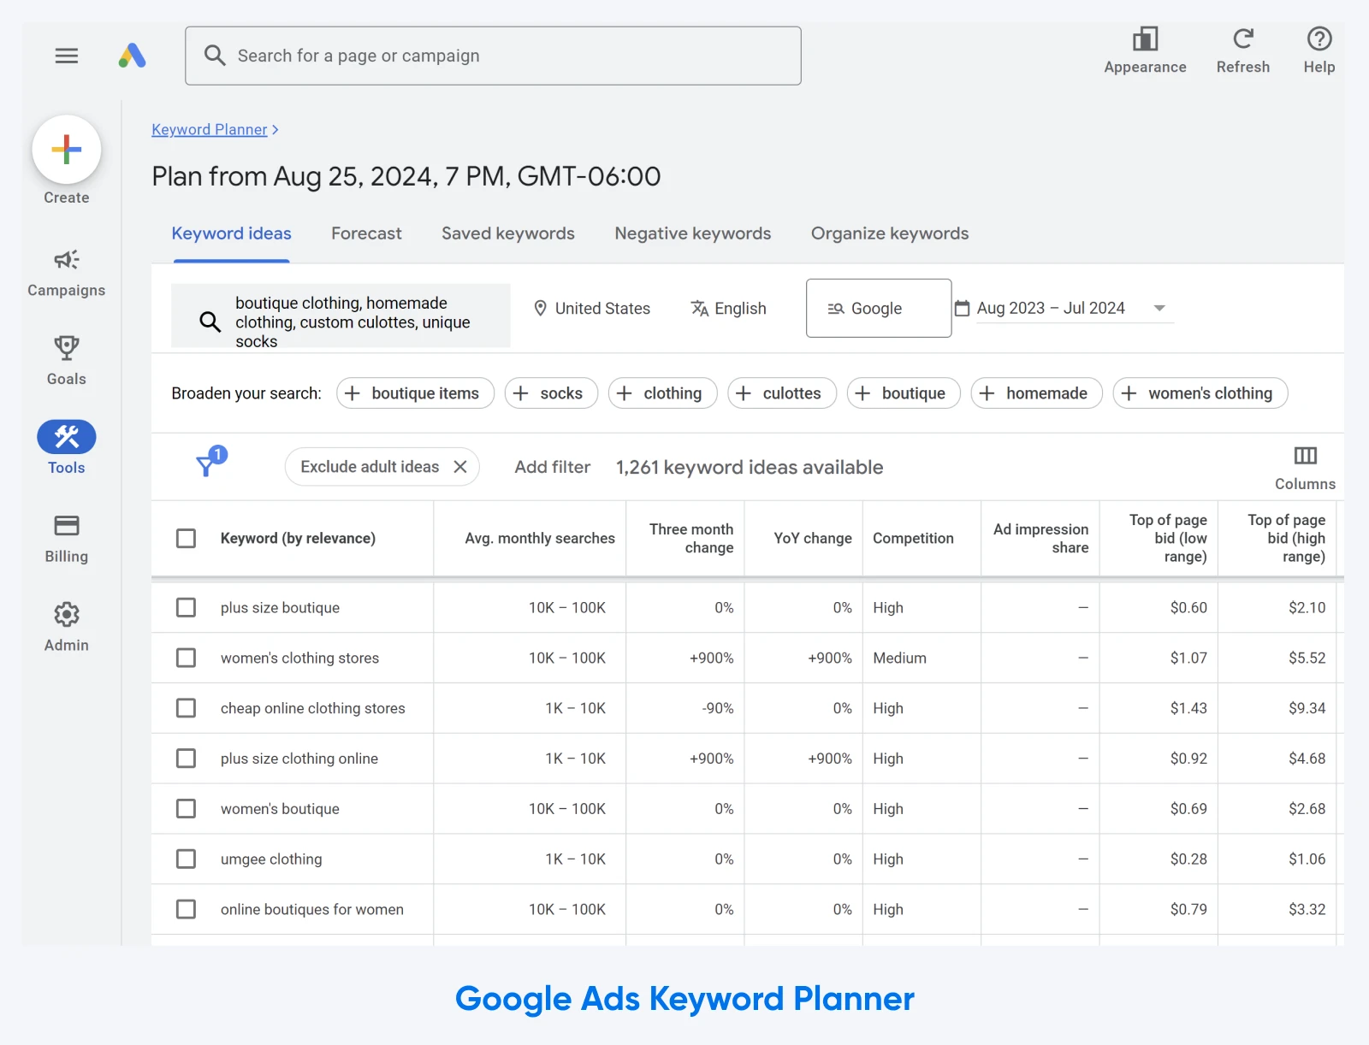Viewport: 1369px width, 1045px height.
Task: Sort by Keyword (by relevance) header
Action: pos(298,538)
